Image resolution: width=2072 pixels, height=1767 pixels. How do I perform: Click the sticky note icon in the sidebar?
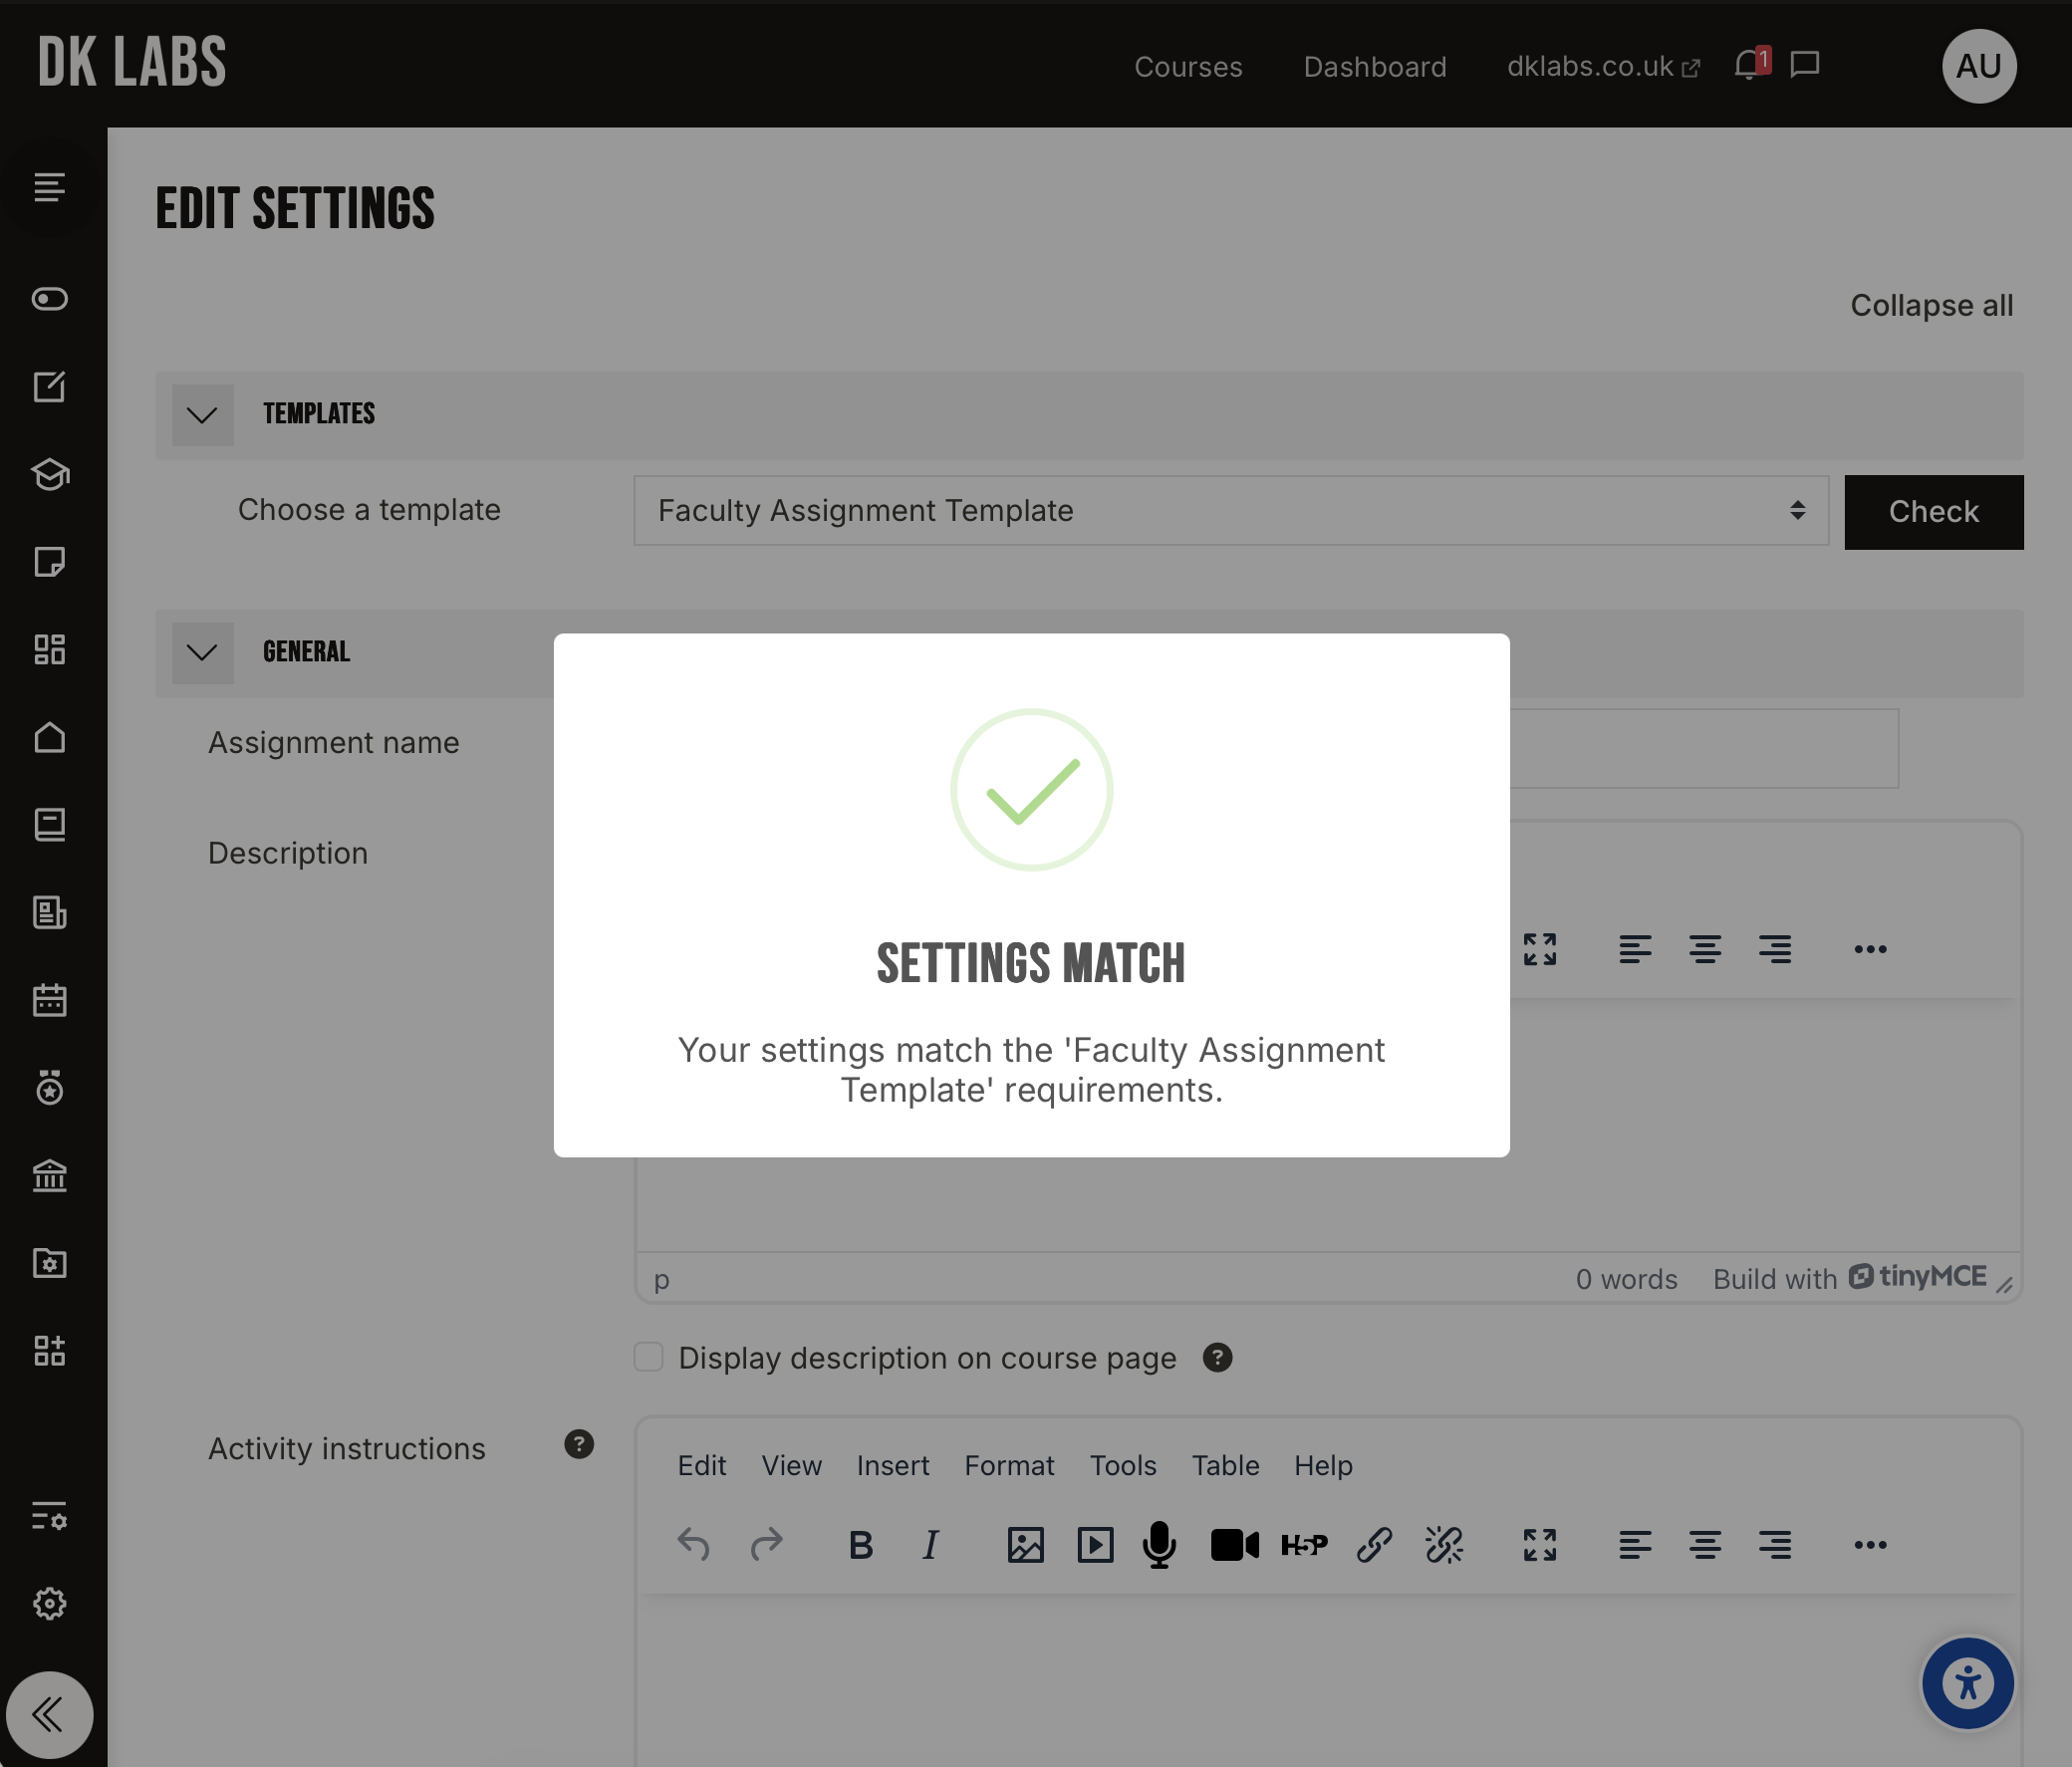pos(49,562)
